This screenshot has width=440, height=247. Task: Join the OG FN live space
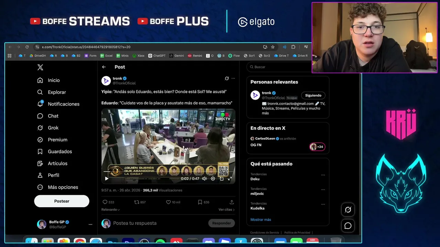coord(256,145)
